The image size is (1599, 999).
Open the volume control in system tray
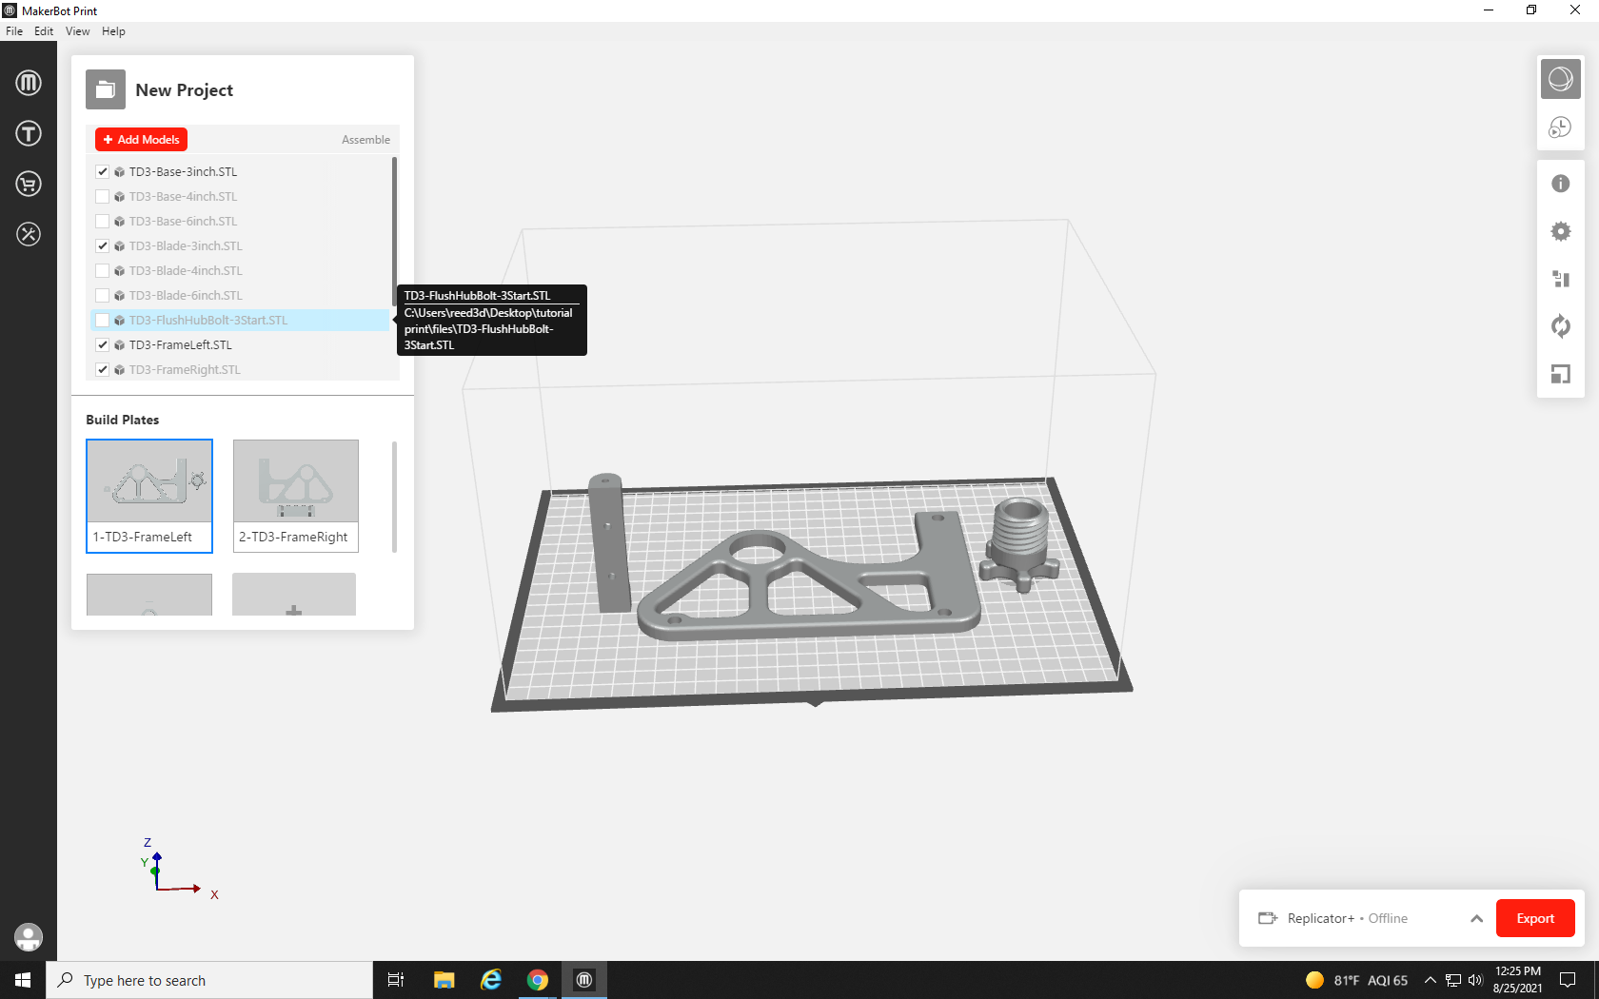1476,980
